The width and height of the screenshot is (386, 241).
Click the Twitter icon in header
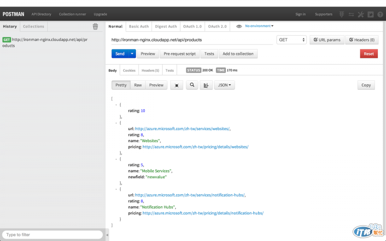click(x=371, y=14)
